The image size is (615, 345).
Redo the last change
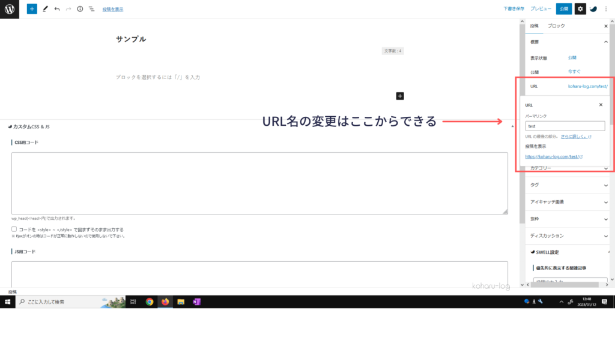[68, 9]
